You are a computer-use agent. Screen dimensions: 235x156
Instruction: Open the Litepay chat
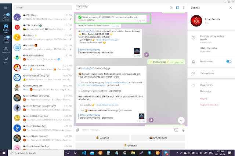[43, 37]
